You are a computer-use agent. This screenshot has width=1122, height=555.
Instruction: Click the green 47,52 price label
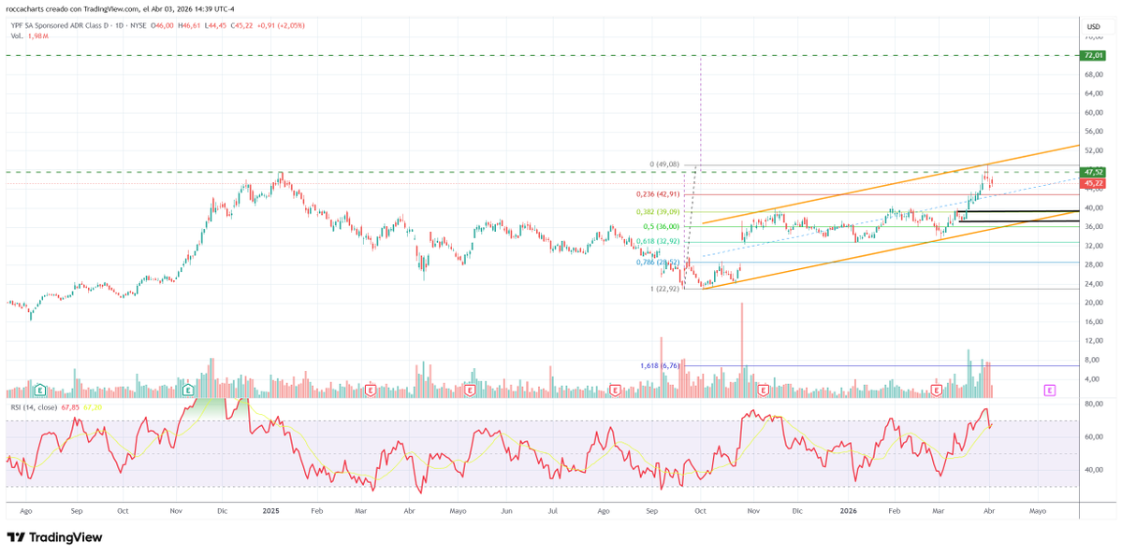[1094, 172]
